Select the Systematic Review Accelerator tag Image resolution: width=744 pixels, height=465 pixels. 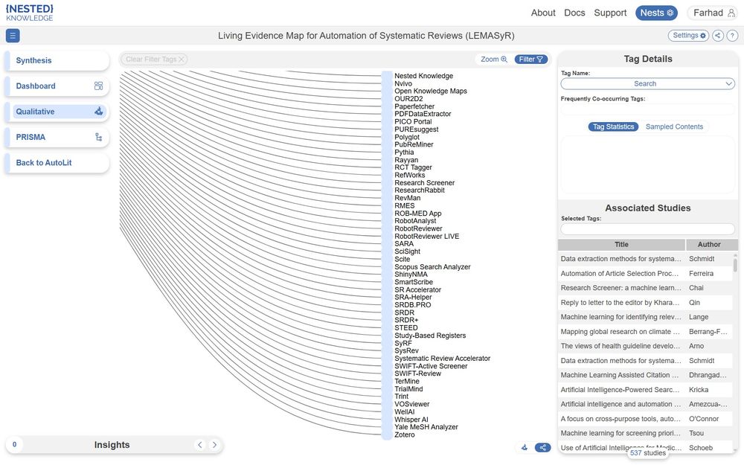pos(442,359)
